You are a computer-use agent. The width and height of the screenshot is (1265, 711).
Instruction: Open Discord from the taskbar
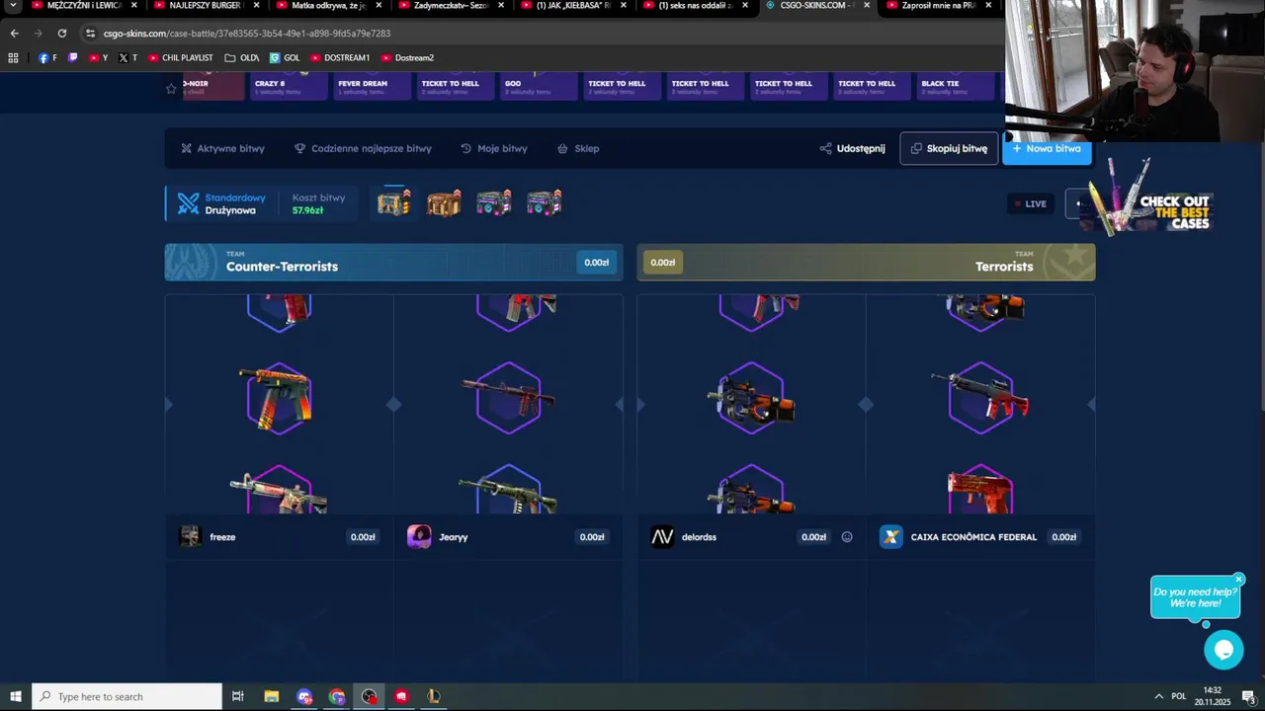304,696
